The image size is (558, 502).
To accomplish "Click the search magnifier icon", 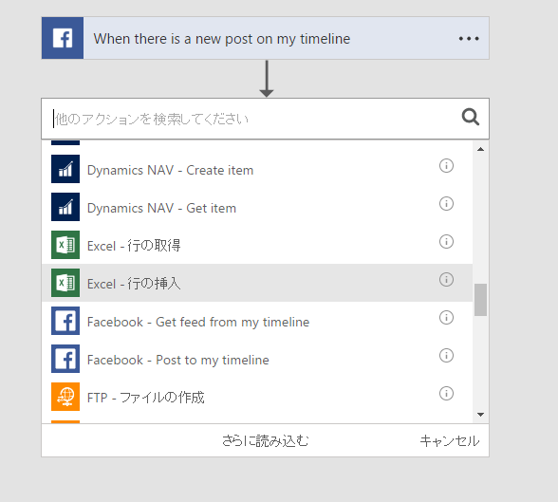I will 471,117.
